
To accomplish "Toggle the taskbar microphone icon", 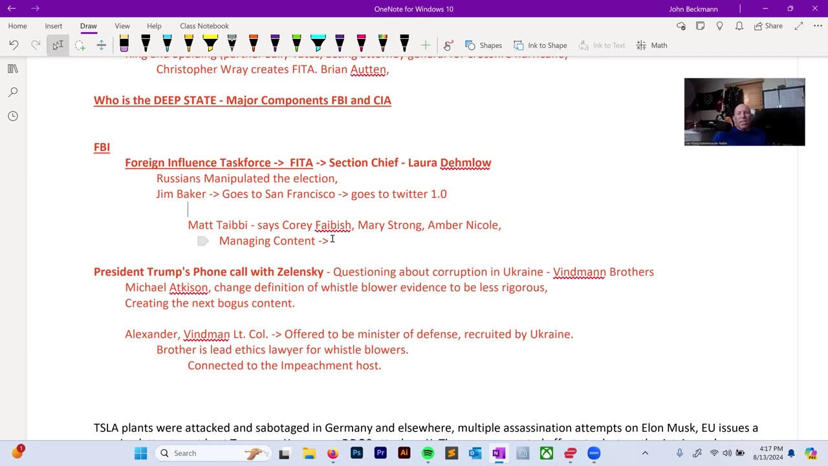I will (x=680, y=453).
